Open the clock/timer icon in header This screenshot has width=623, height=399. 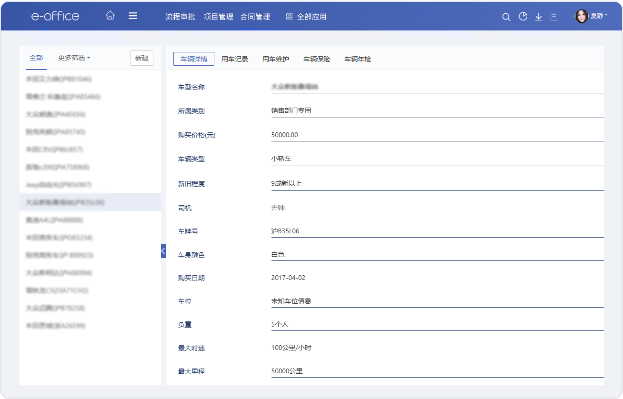click(523, 17)
